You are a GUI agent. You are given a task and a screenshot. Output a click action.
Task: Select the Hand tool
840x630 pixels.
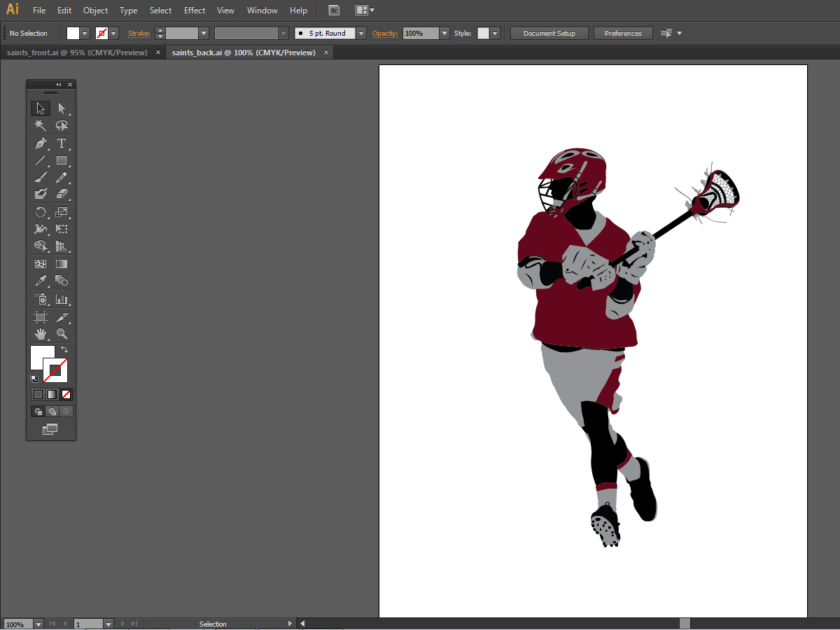coord(41,334)
